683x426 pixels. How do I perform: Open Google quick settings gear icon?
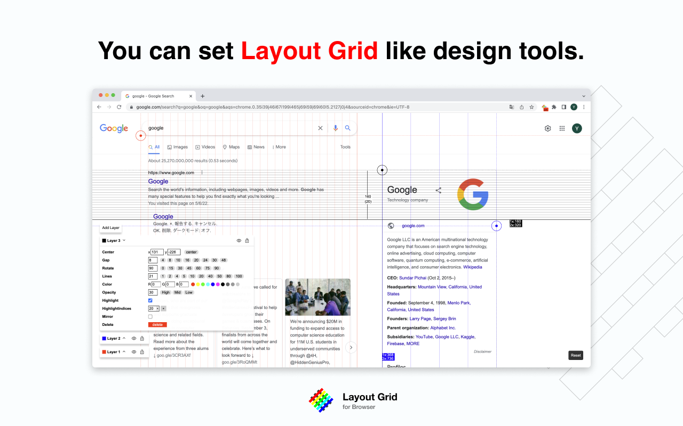coord(547,128)
